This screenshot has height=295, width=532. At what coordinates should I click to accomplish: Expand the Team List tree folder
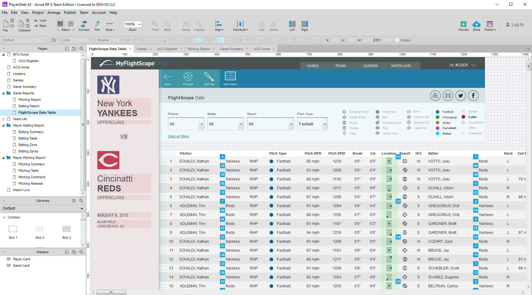pyautogui.click(x=3, y=119)
